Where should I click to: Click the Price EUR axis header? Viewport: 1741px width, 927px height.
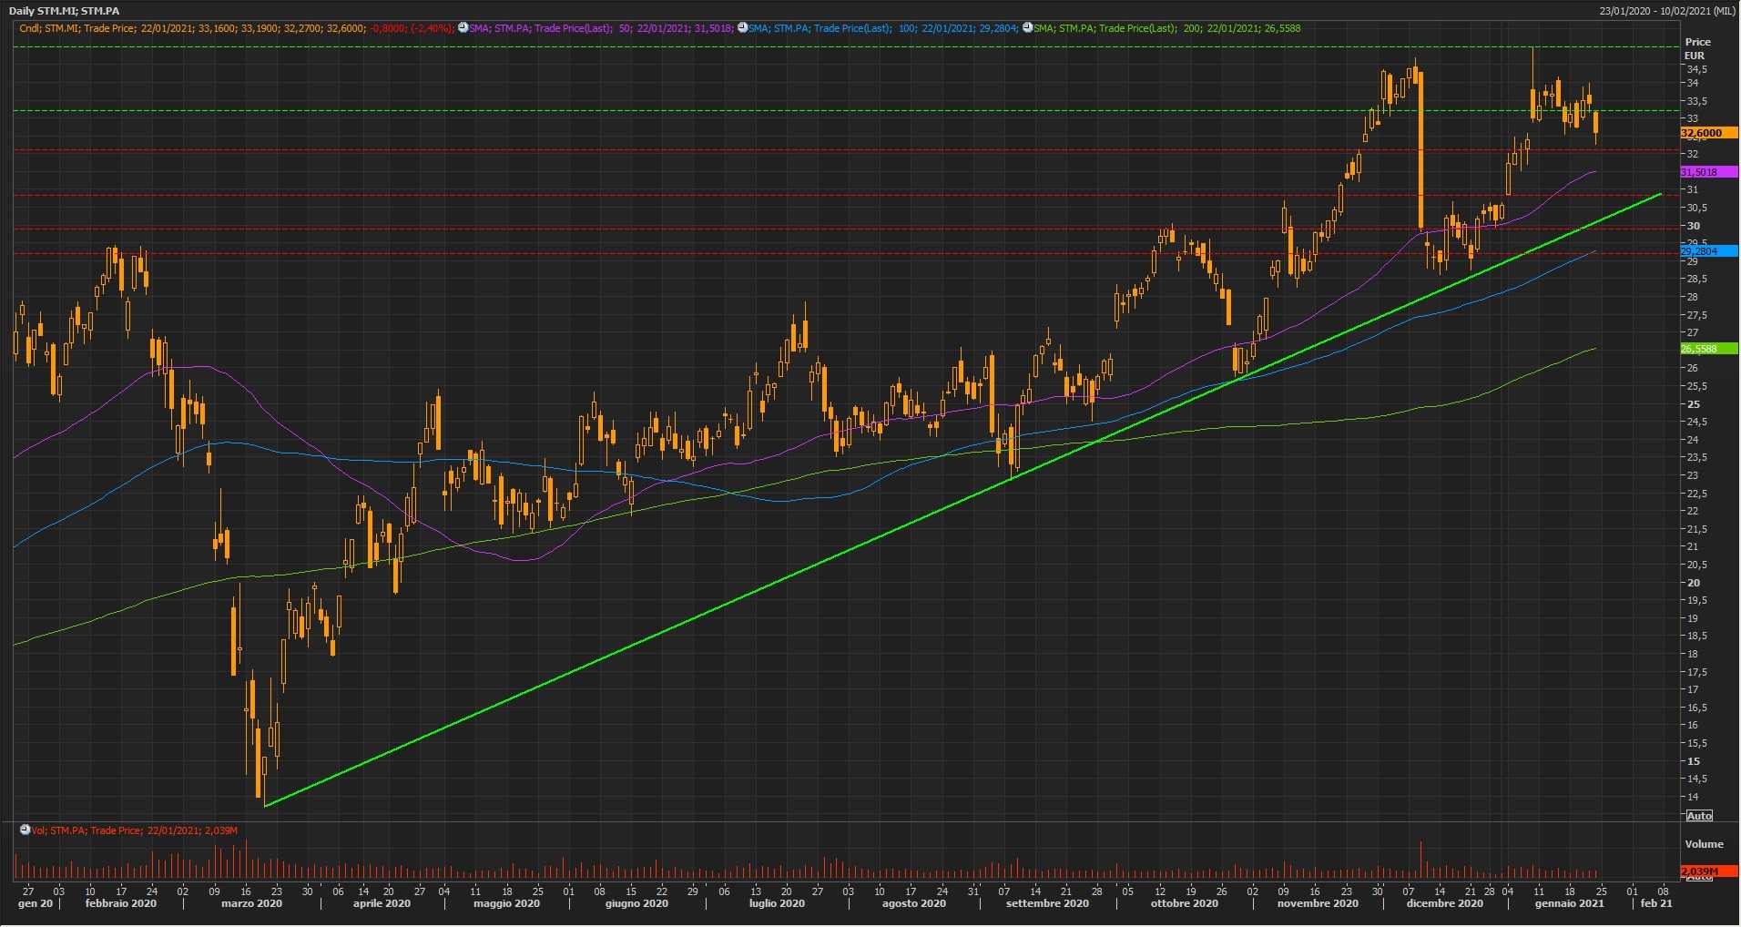pos(1697,48)
